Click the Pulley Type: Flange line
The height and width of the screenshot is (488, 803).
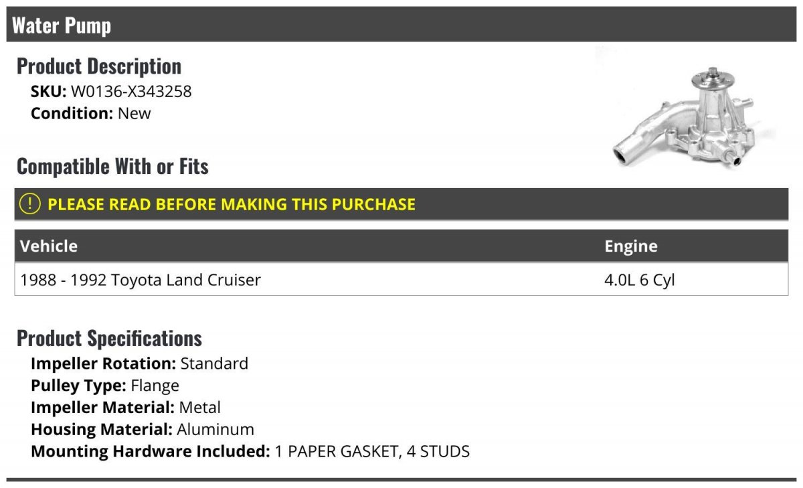pos(105,386)
